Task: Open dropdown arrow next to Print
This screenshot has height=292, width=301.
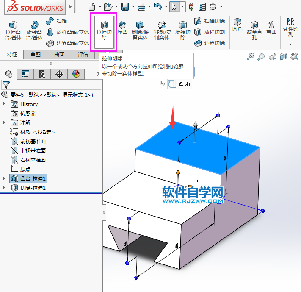Action: 149,7
